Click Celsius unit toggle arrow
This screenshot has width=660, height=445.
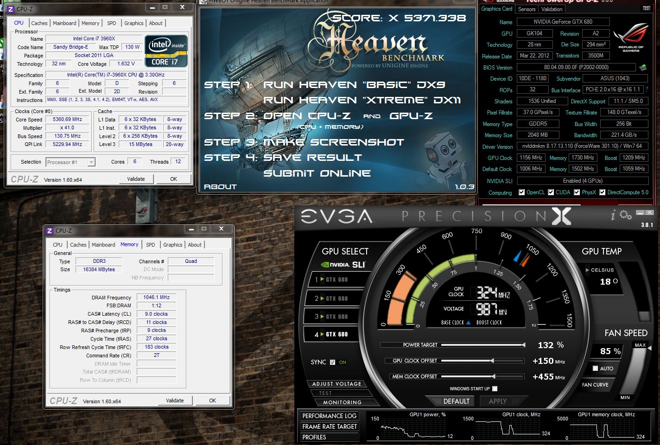pos(588,270)
